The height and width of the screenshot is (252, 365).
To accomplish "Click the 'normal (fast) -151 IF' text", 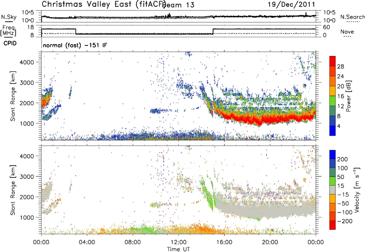I will 75,45.
